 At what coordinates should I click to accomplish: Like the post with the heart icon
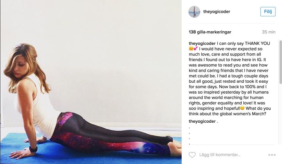point(192,155)
